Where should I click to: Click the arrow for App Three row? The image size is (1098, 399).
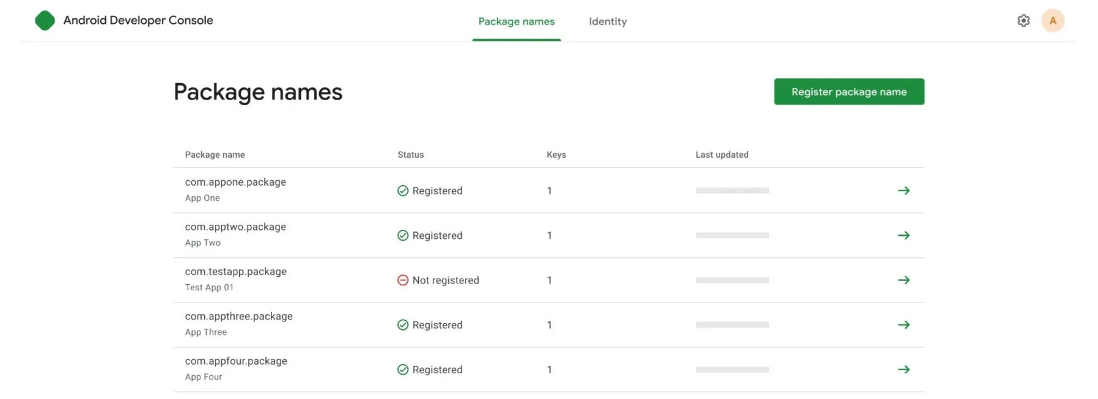pos(904,325)
